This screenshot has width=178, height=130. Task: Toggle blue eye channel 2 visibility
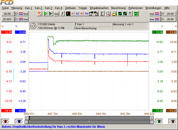point(19,121)
